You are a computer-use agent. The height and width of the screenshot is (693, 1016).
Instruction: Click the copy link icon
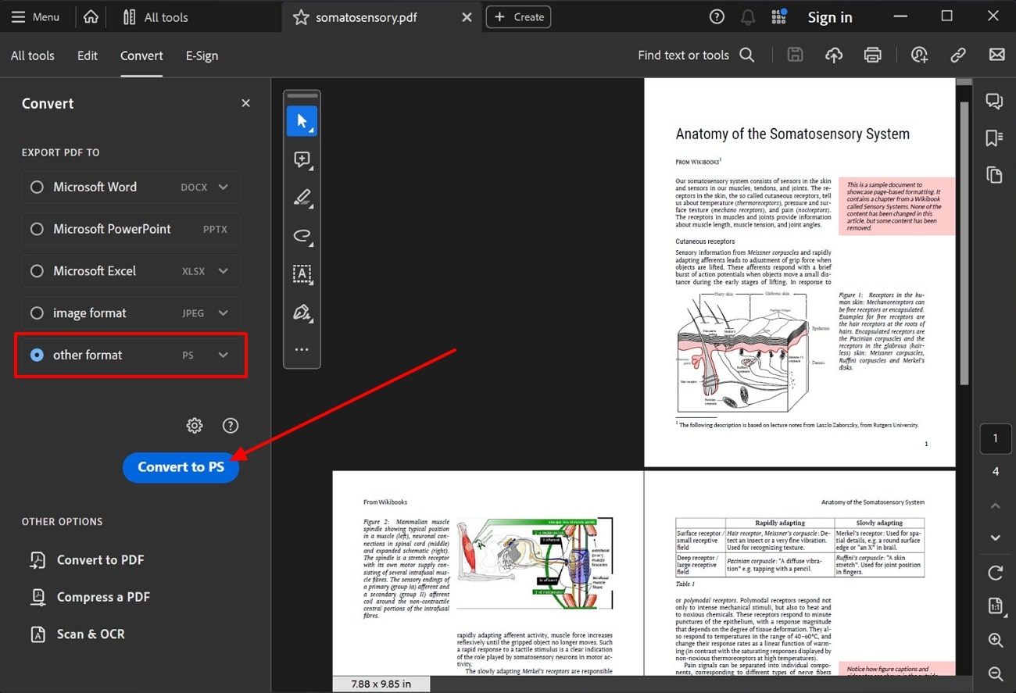958,55
